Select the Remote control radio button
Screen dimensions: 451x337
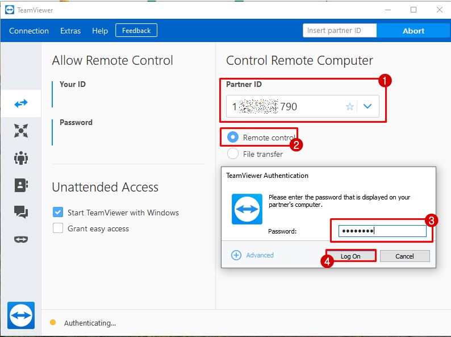pyautogui.click(x=233, y=138)
